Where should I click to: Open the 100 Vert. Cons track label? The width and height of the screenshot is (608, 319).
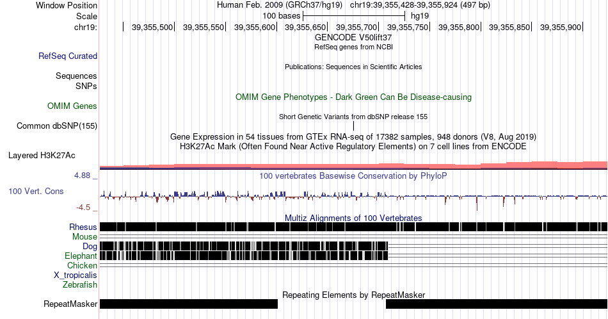point(36,191)
